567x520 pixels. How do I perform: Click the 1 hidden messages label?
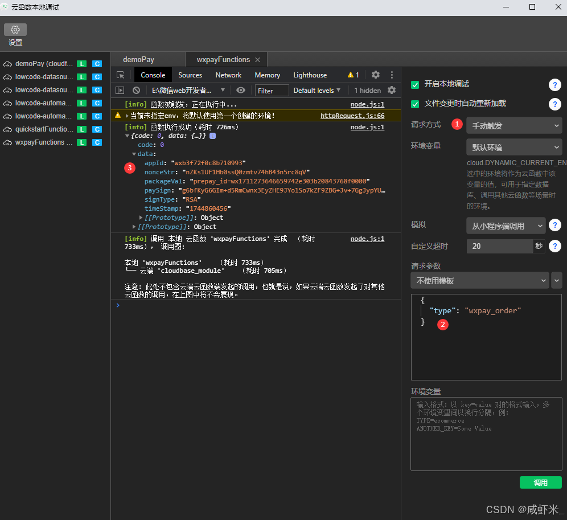[367, 91]
